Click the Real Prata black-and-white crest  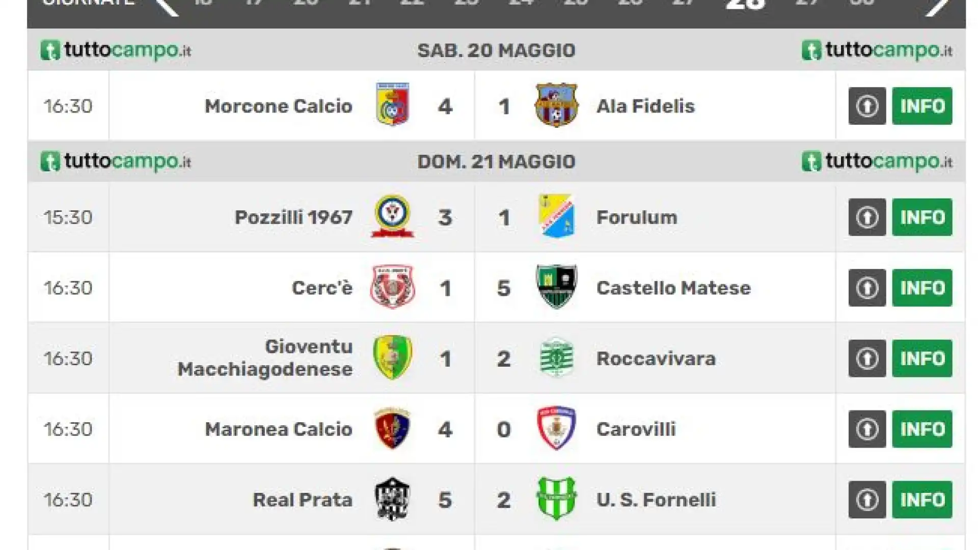click(x=392, y=499)
